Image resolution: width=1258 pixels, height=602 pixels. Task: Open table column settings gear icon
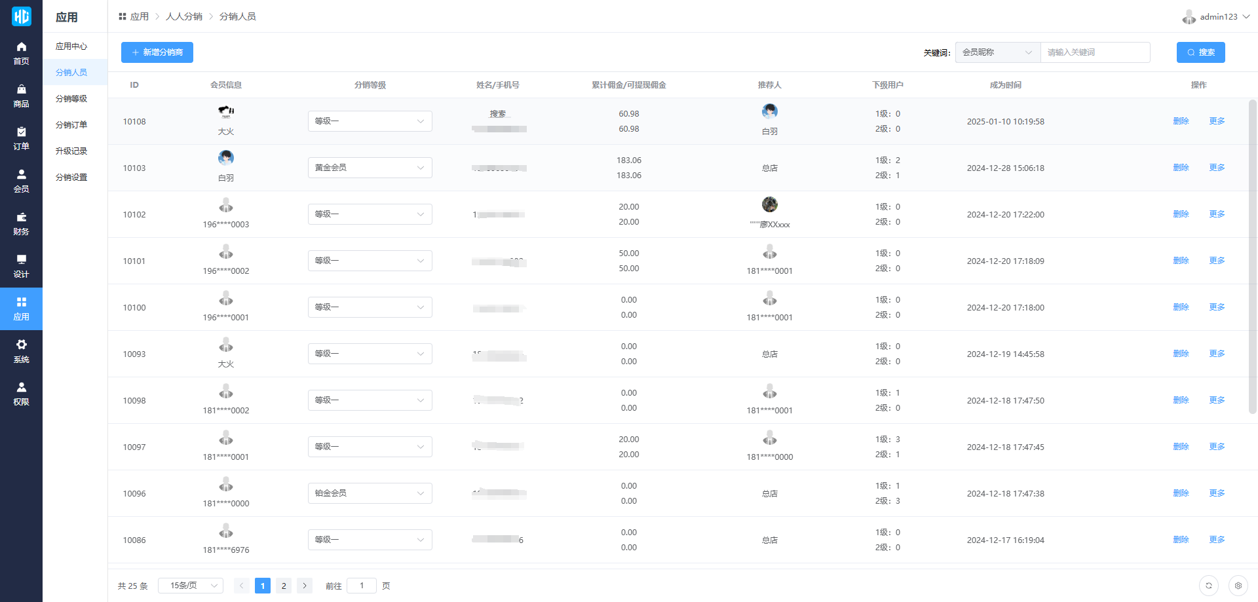pos(1238,586)
